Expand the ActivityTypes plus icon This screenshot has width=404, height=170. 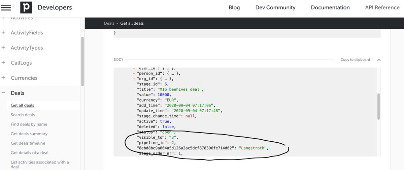click(3, 48)
